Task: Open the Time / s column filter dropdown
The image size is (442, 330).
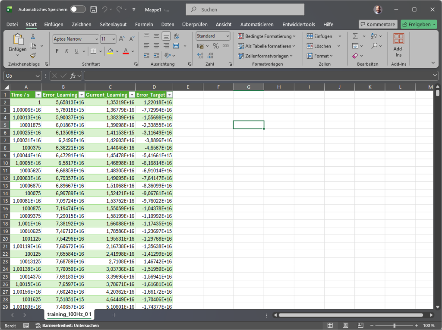Action: coord(38,95)
